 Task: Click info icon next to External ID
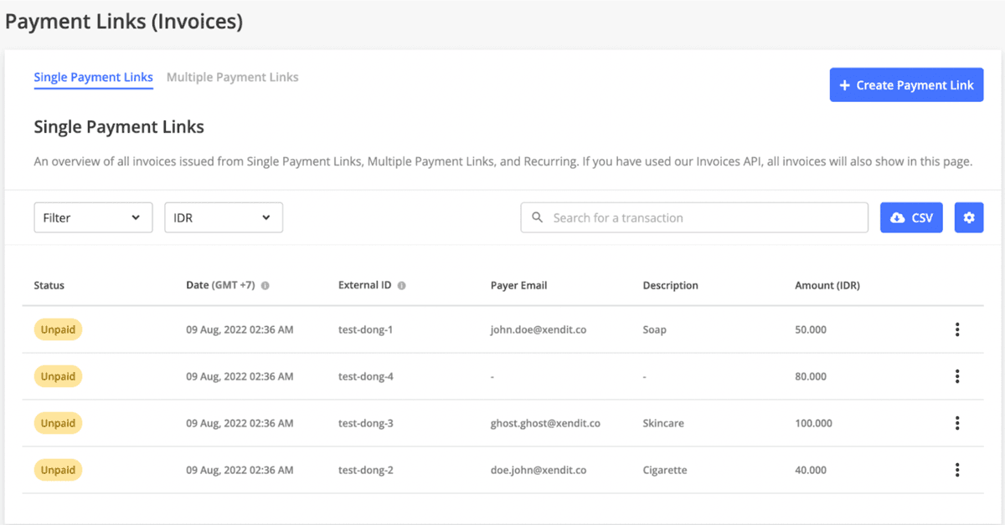pos(401,285)
